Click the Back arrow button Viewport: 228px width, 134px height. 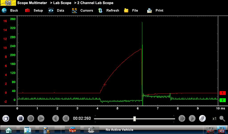coord(10,10)
